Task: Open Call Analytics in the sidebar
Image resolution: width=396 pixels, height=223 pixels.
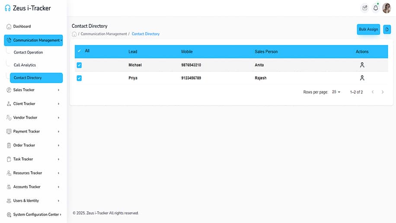Action: [x=25, y=65]
